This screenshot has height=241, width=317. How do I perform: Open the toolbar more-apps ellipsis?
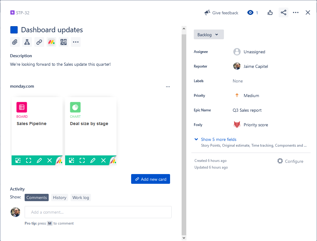point(76,42)
